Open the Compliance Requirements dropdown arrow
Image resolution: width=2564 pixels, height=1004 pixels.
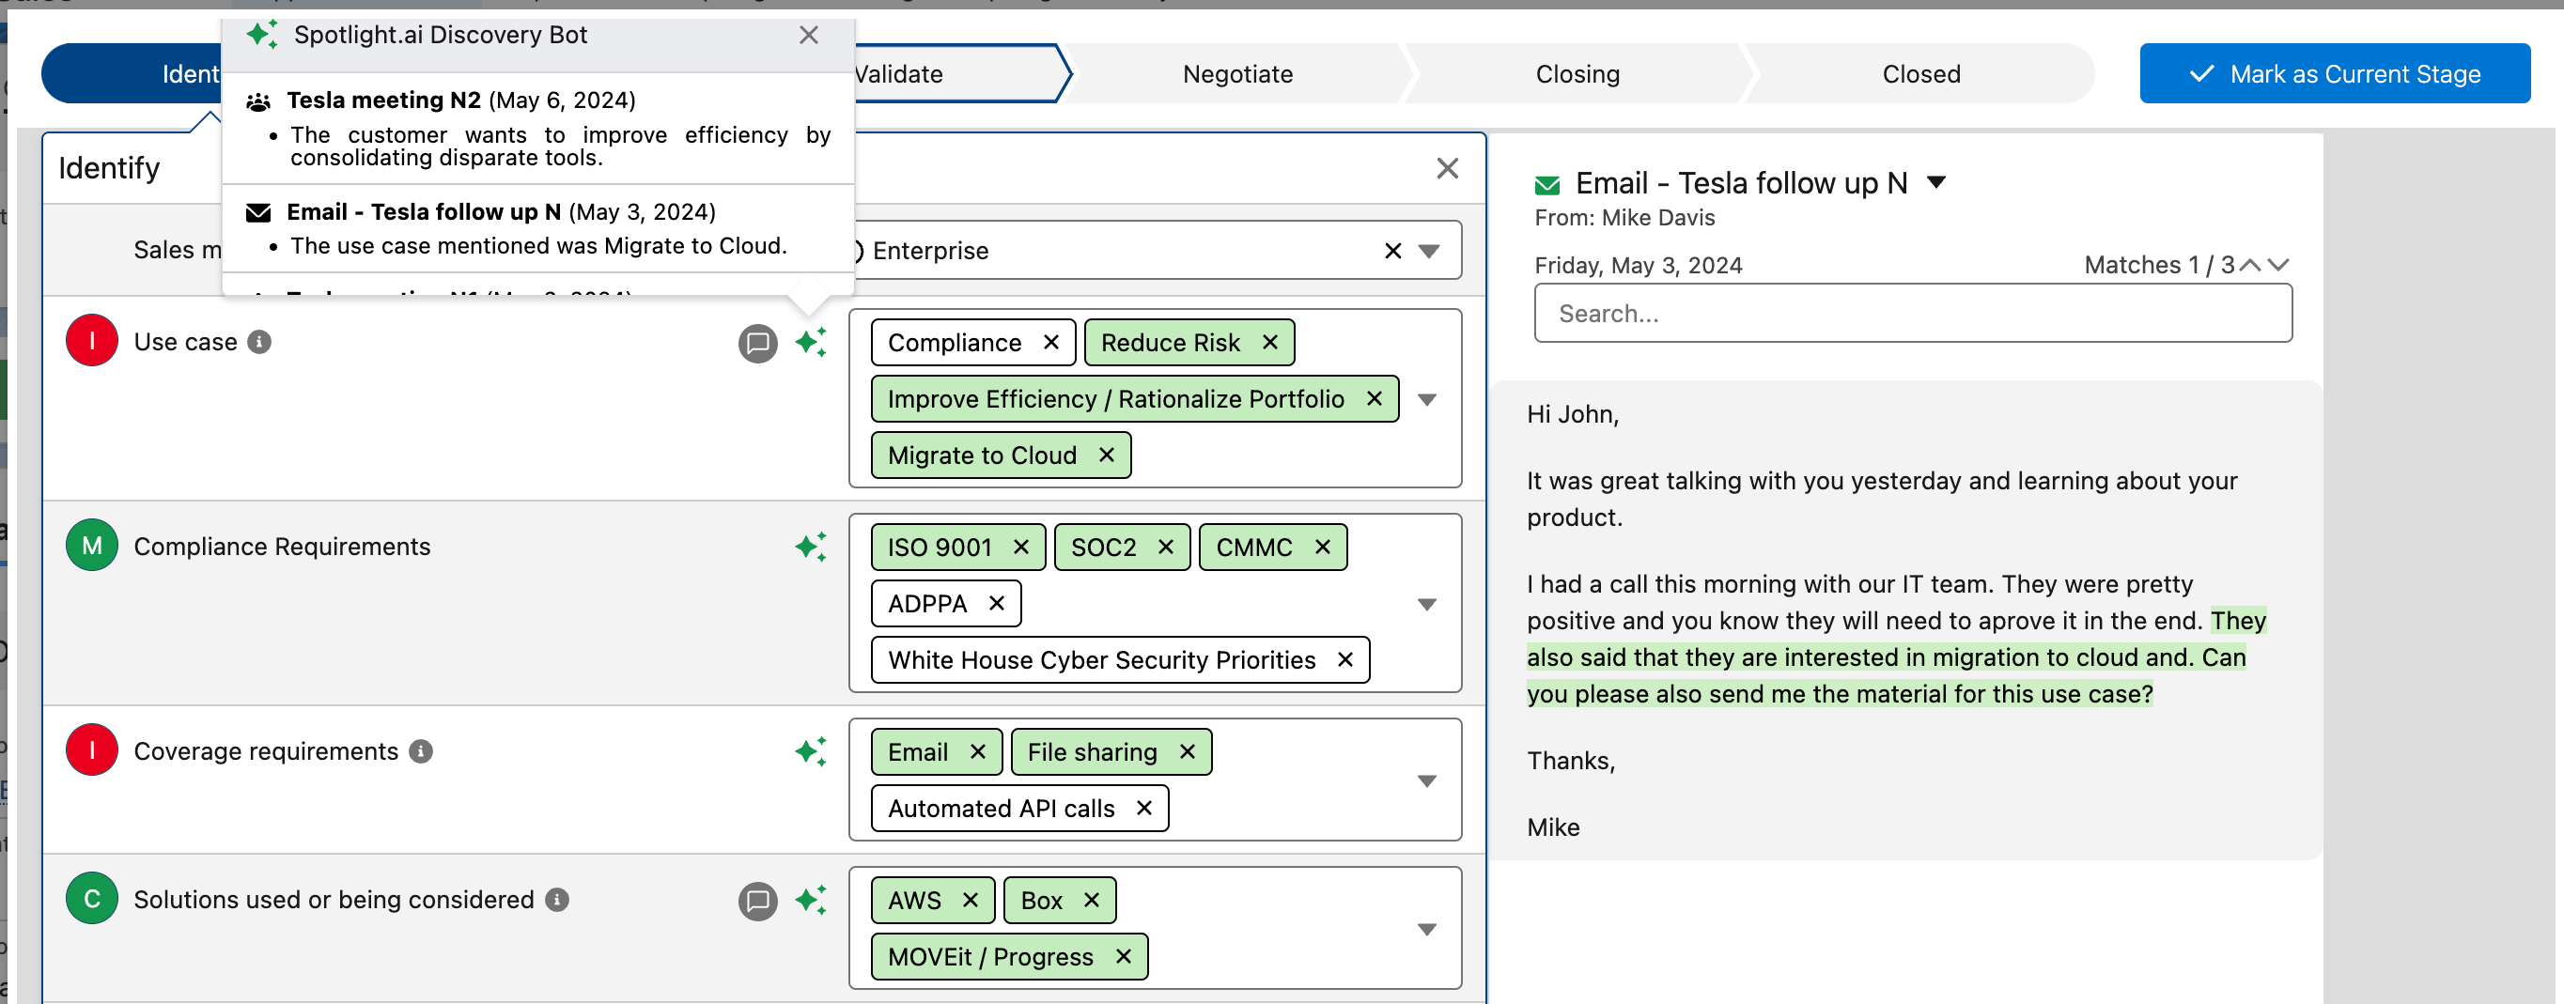click(1426, 604)
